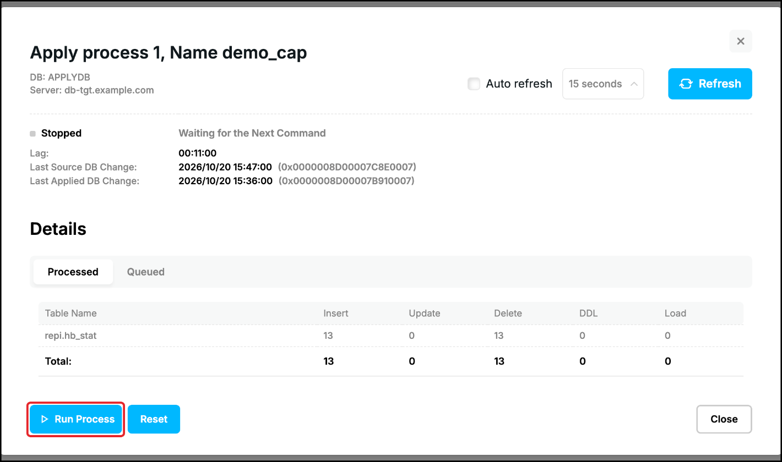Viewport: 782px width, 462px height.
Task: Click the Stopped status label
Action: [x=61, y=133]
